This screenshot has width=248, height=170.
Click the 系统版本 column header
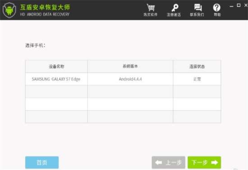click(x=130, y=67)
